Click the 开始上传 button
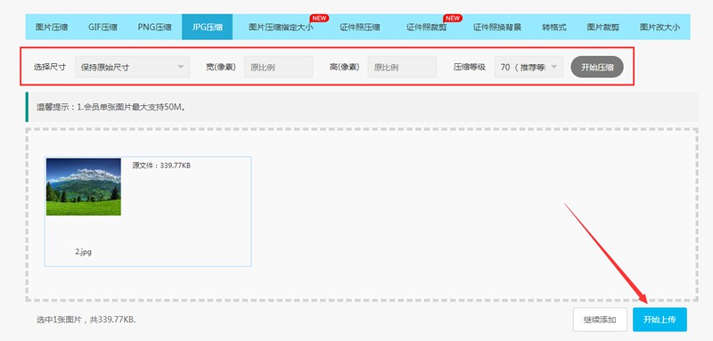This screenshot has height=341, width=713. point(660,320)
